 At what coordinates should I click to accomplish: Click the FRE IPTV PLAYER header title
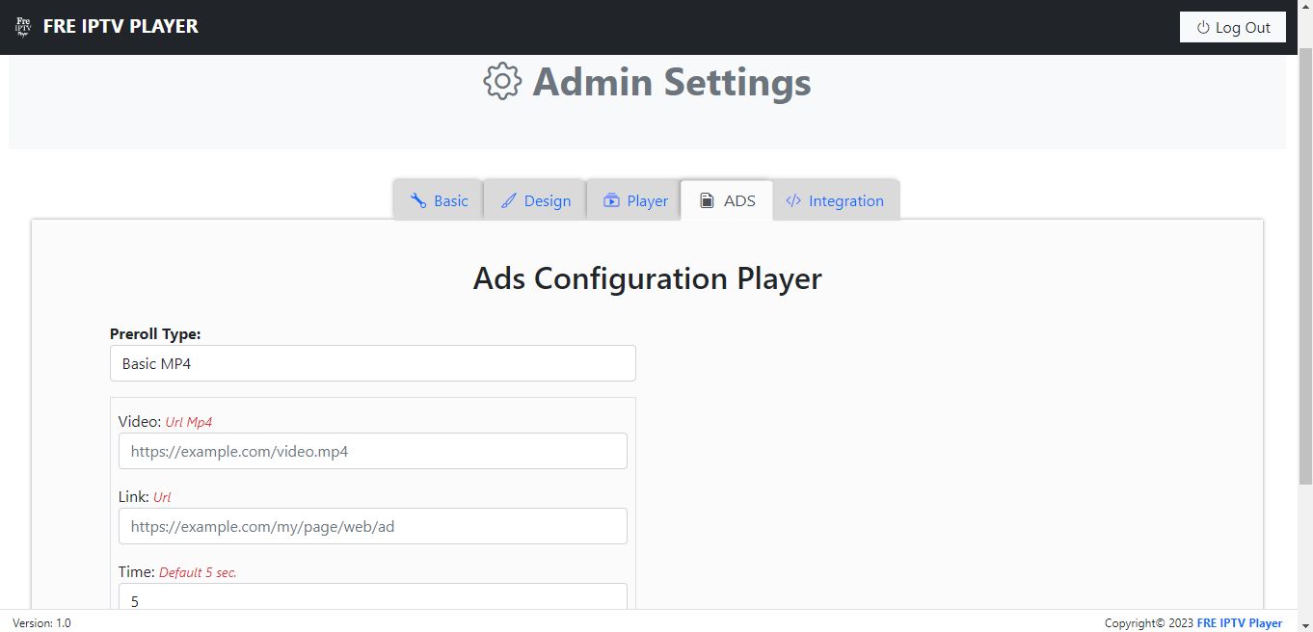[x=121, y=27]
